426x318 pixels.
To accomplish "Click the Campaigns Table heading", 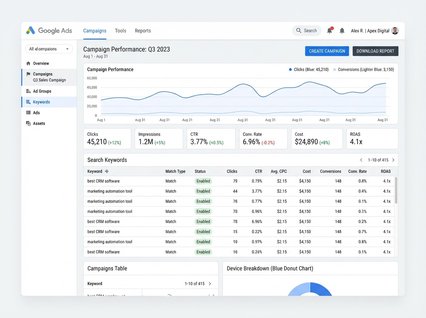I will [x=107, y=269].
